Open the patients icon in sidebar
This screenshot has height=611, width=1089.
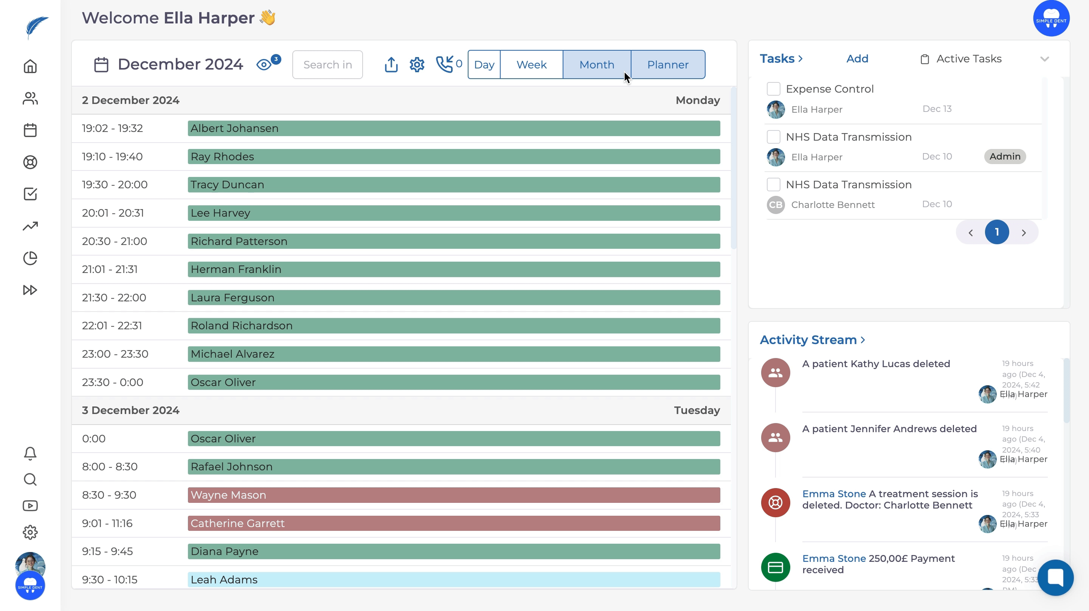(x=30, y=99)
